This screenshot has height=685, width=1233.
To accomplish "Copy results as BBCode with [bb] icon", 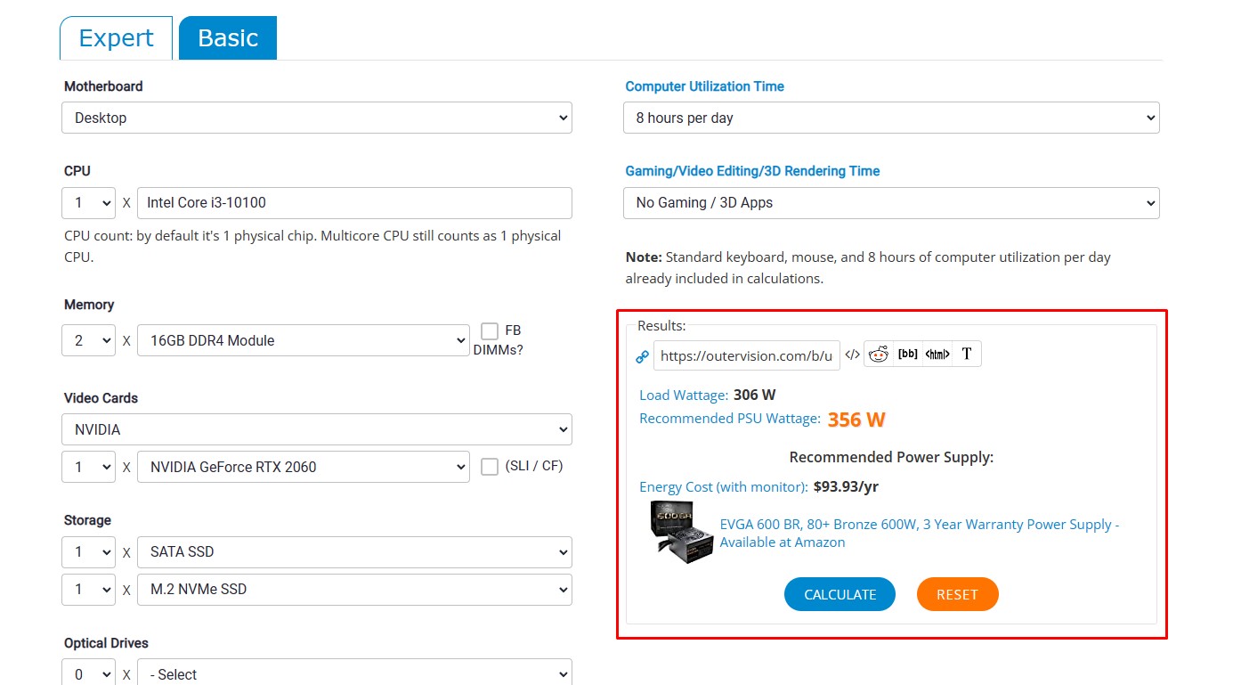I will click(907, 355).
